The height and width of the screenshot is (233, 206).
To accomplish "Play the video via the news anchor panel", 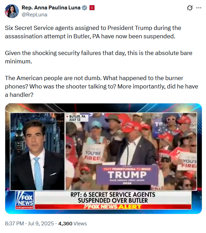I will [37, 152].
